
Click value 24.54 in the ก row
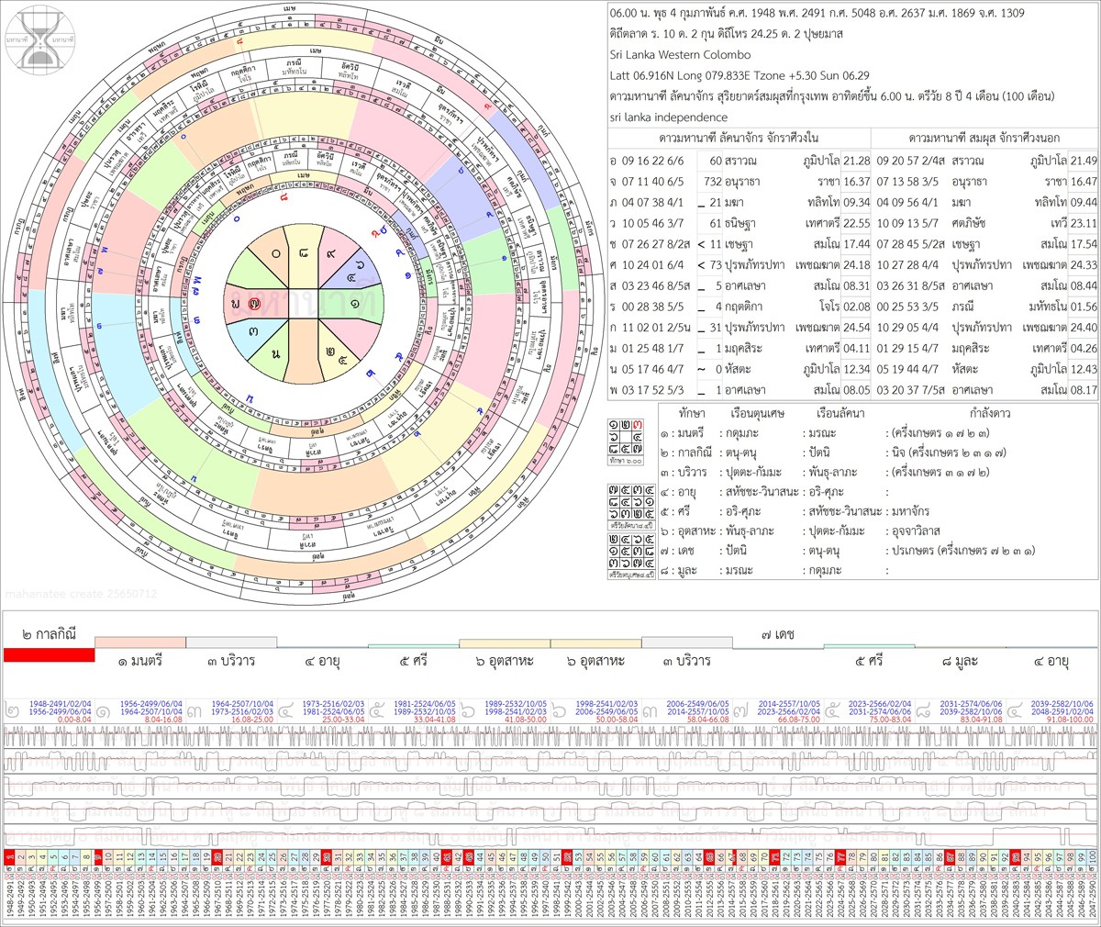tap(856, 327)
